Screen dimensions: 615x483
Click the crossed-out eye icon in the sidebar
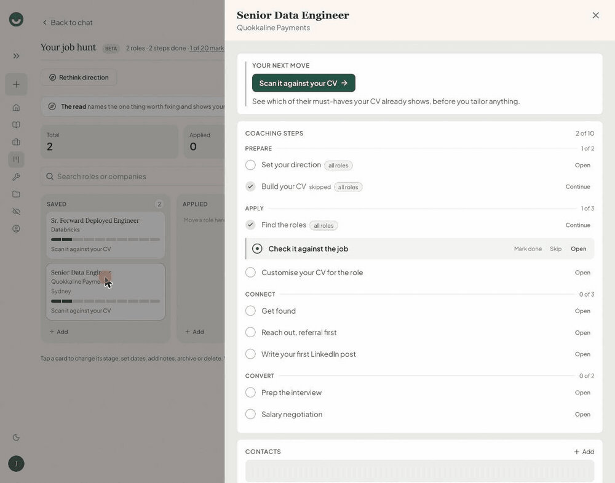(x=16, y=212)
